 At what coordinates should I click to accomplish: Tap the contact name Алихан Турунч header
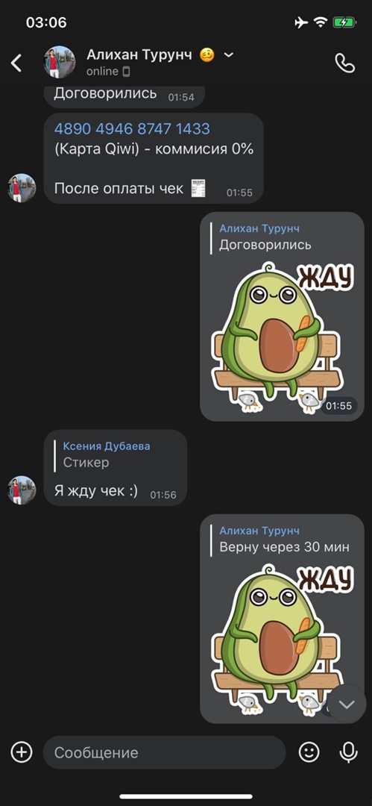coord(139,54)
